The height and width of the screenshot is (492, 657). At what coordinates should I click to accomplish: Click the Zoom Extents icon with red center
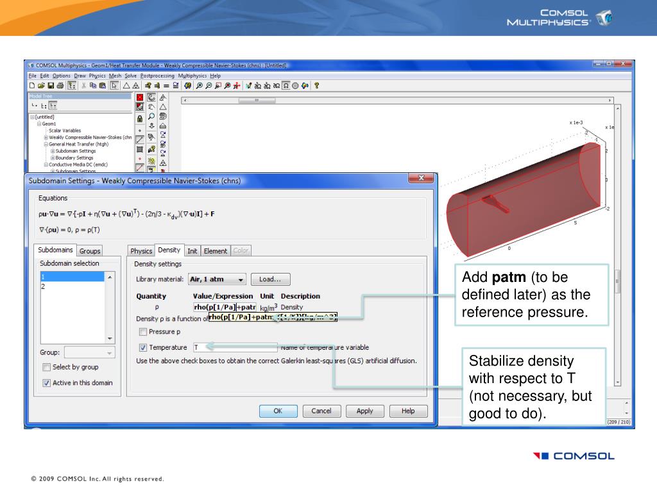click(227, 86)
